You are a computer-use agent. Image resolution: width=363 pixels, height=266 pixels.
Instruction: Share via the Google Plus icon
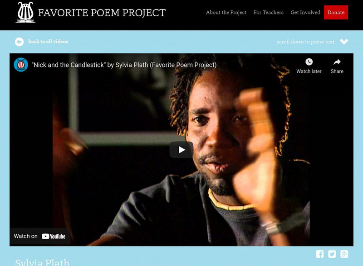click(344, 254)
